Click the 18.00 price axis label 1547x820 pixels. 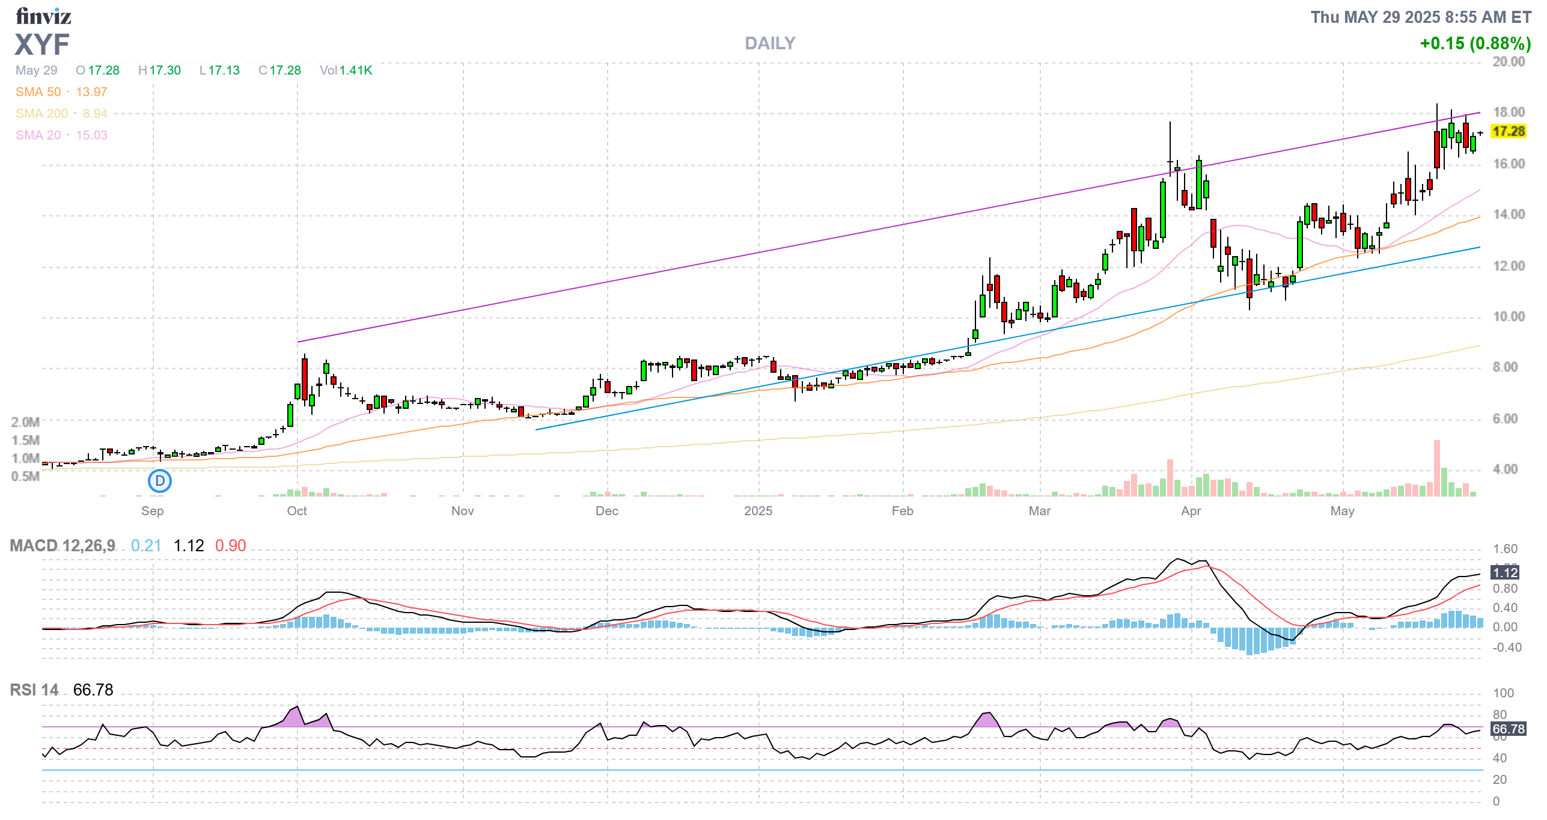click(1509, 112)
